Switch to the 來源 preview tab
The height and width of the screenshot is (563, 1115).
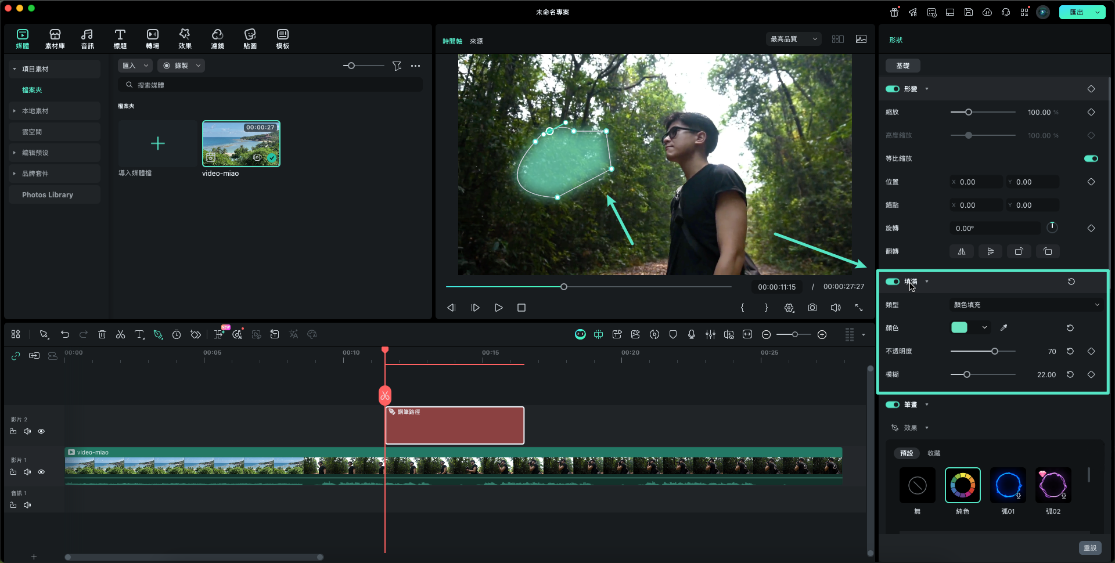(476, 41)
